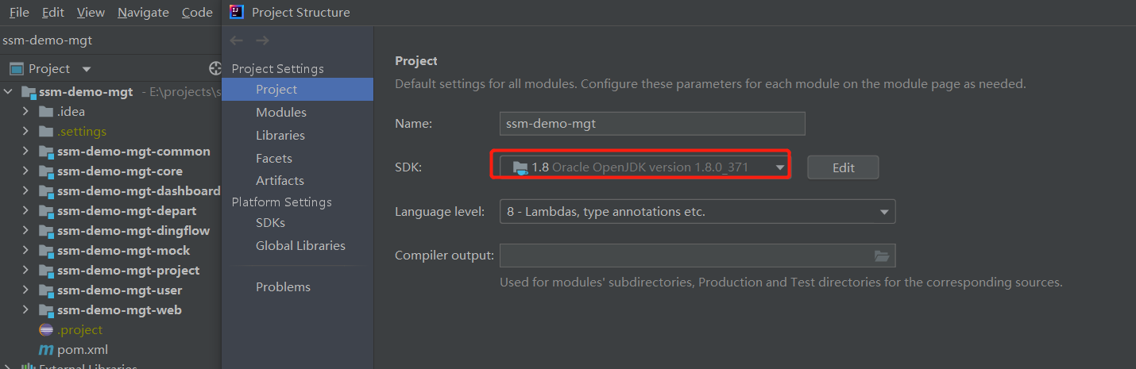The width and height of the screenshot is (1136, 369).
Task: Open the View menu
Action: pyautogui.click(x=91, y=13)
